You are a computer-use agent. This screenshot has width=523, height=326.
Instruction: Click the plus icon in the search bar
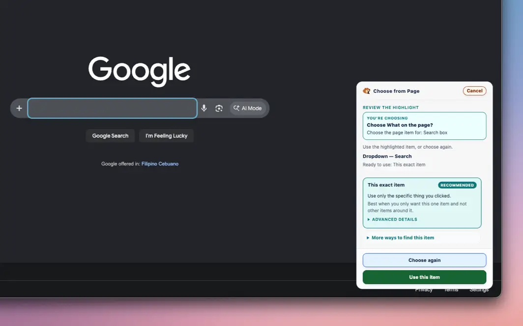coord(19,108)
